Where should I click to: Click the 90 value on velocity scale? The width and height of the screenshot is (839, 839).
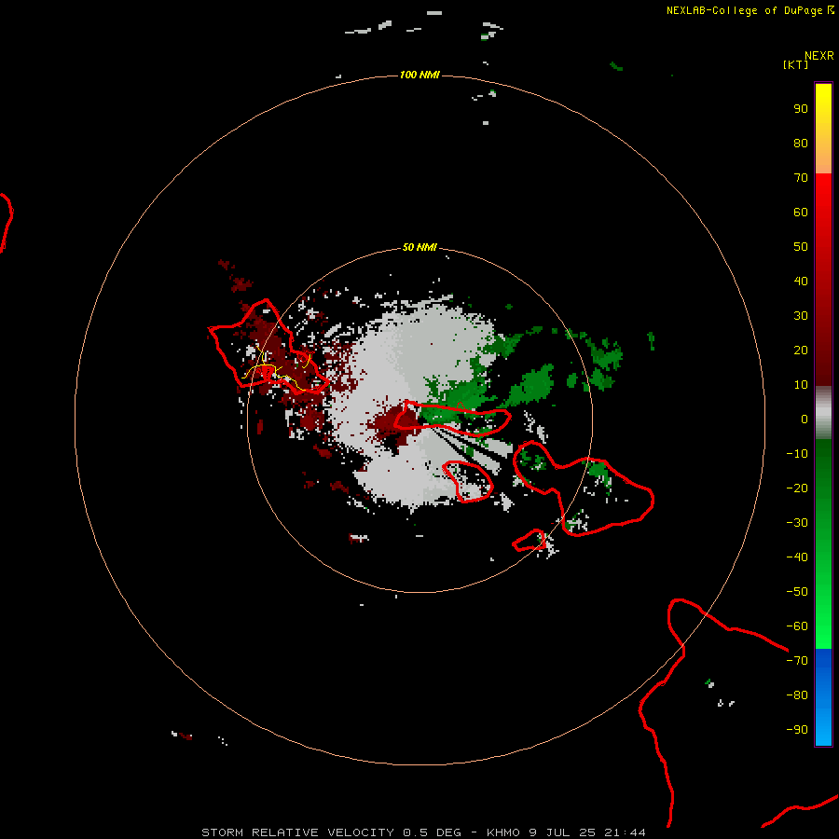pyautogui.click(x=801, y=109)
